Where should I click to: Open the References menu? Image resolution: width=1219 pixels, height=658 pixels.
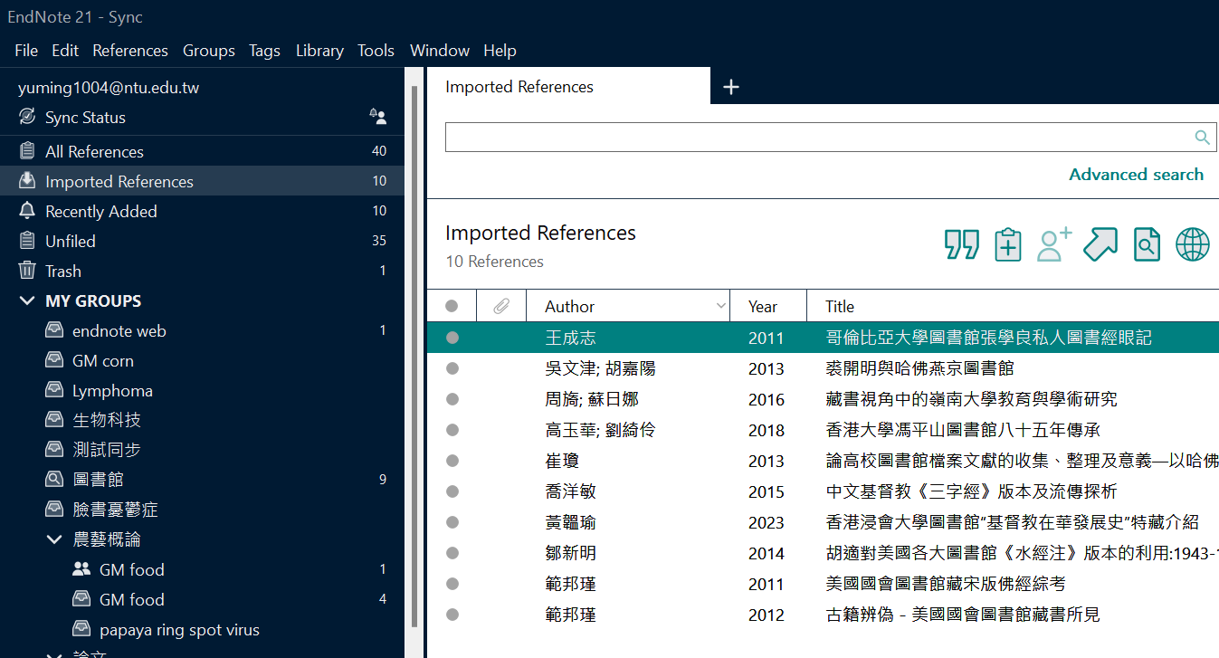(130, 51)
